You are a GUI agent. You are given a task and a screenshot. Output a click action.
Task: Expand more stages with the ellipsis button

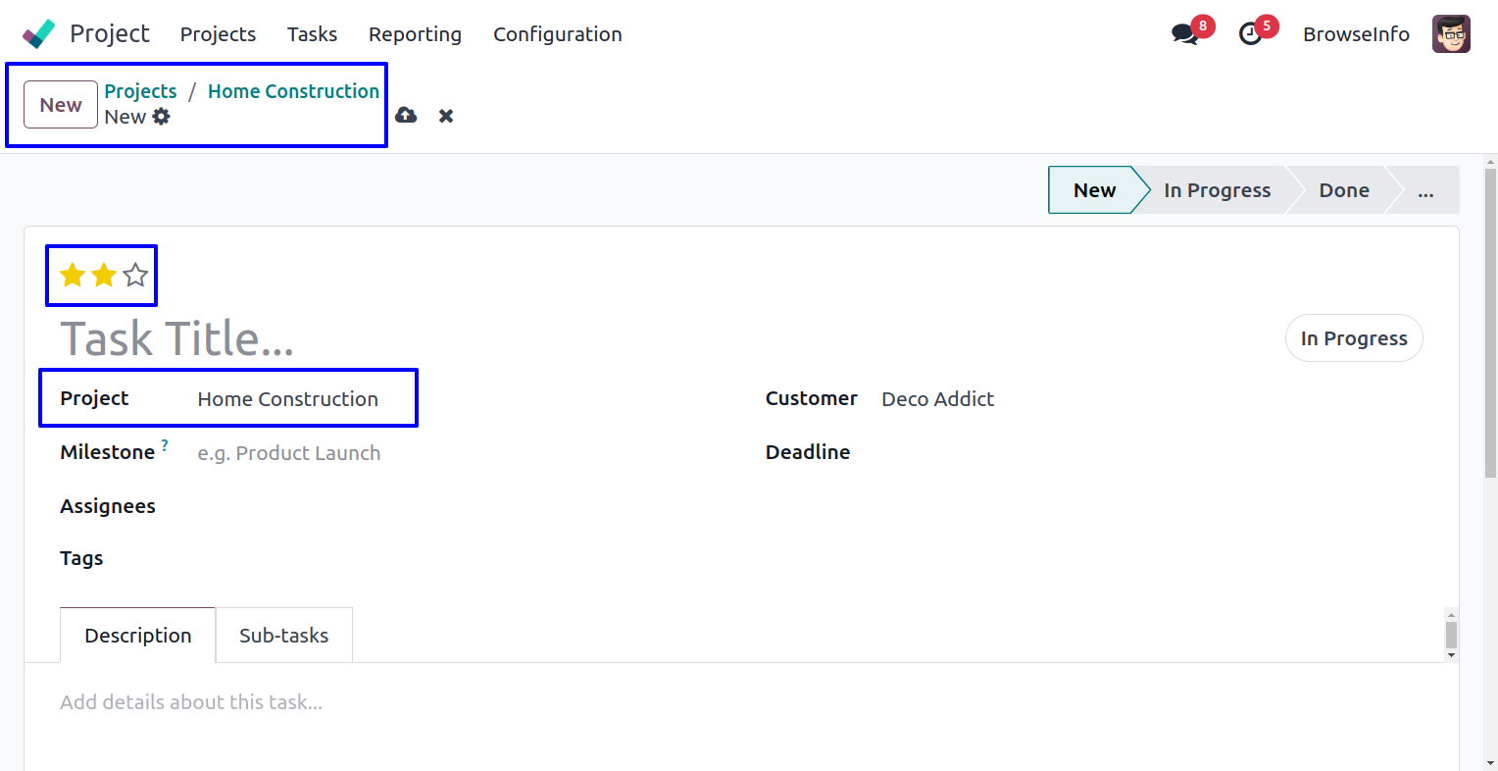[1424, 190]
